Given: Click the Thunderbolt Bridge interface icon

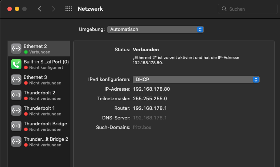Looking at the screenshot, I should (17, 126).
